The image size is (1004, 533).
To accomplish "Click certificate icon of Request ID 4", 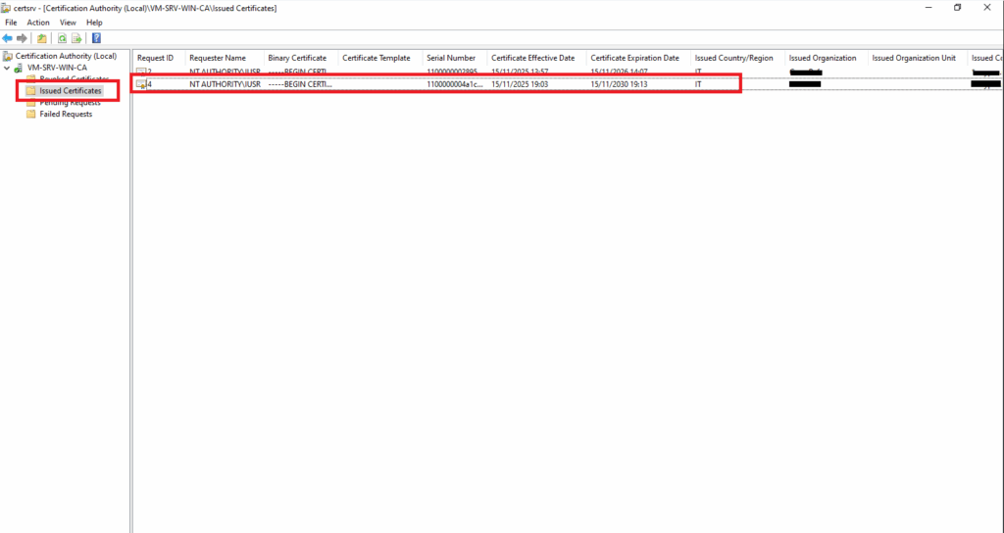I will coord(141,84).
